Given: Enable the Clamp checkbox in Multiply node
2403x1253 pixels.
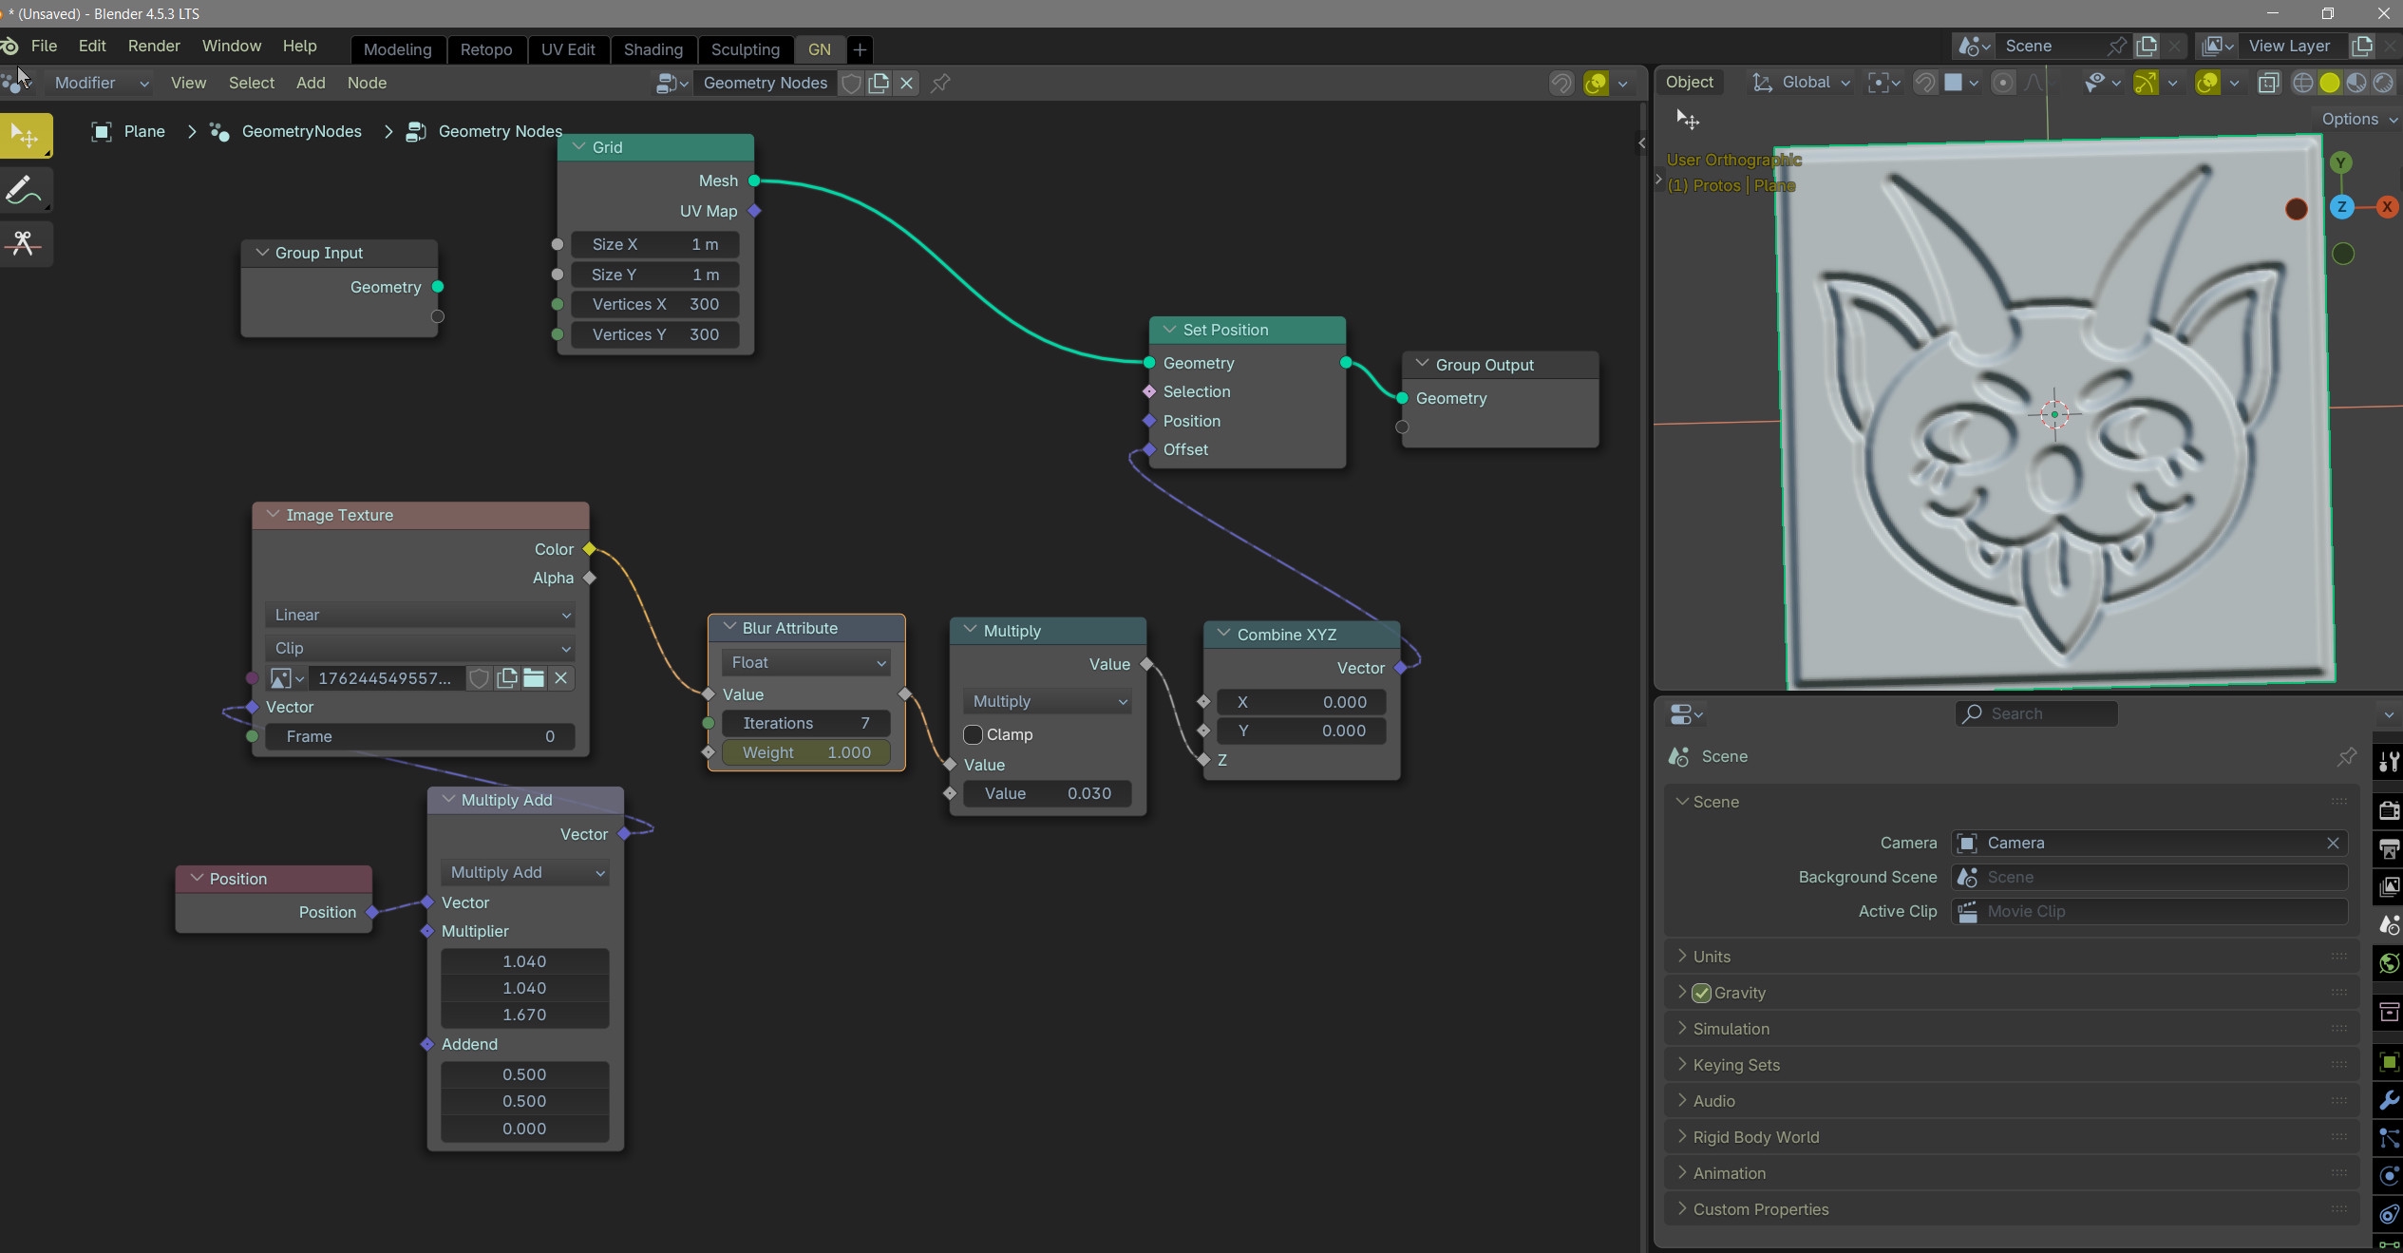Looking at the screenshot, I should pos(973,734).
